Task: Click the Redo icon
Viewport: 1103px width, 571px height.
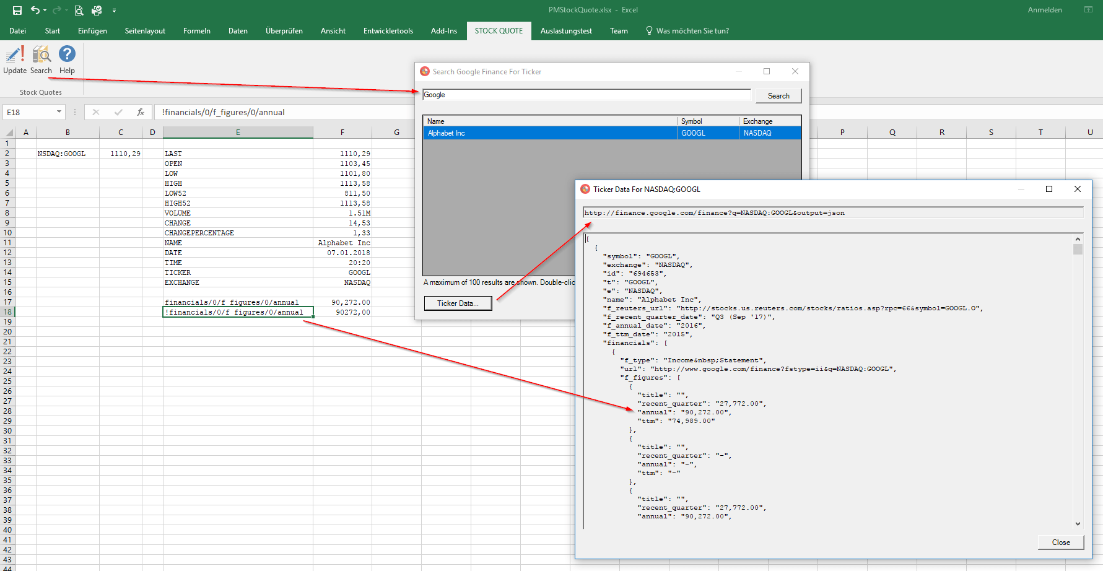Action: click(56, 10)
